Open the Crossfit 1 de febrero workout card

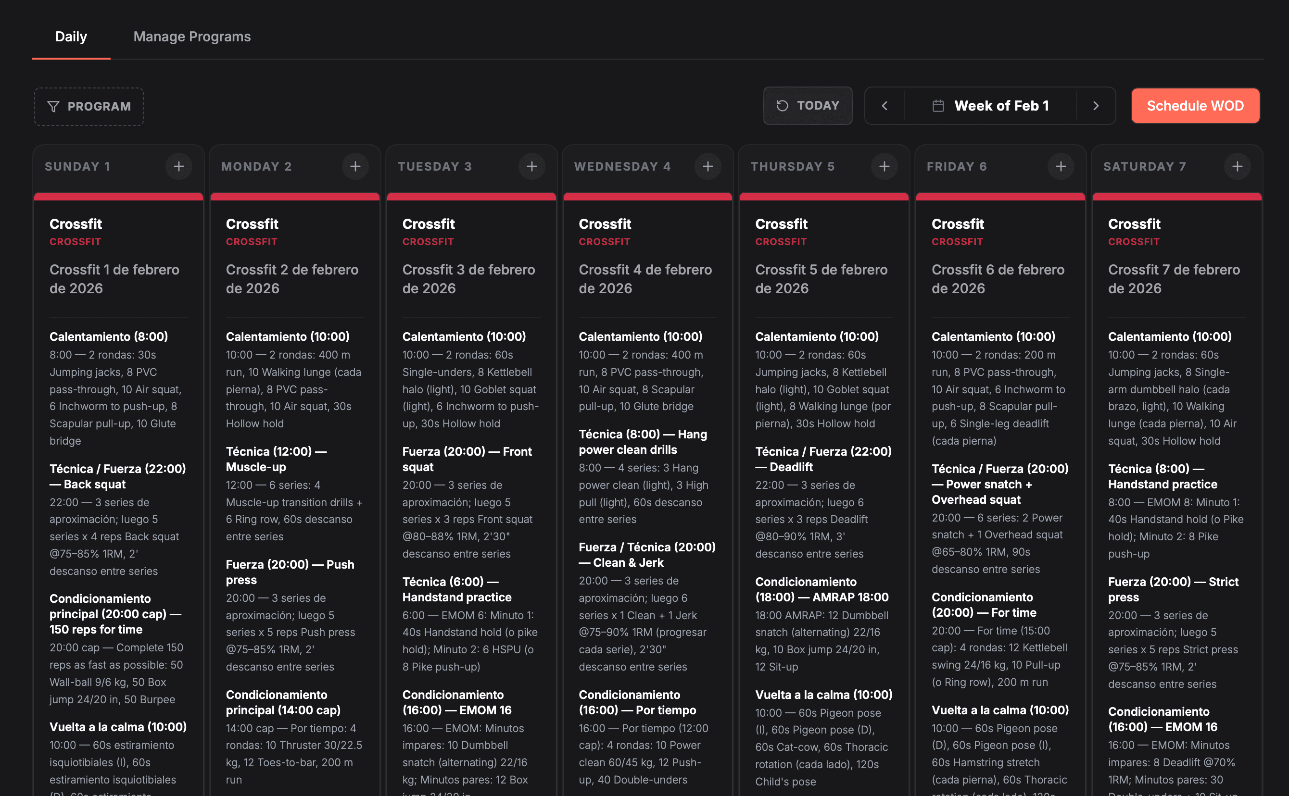pos(114,278)
